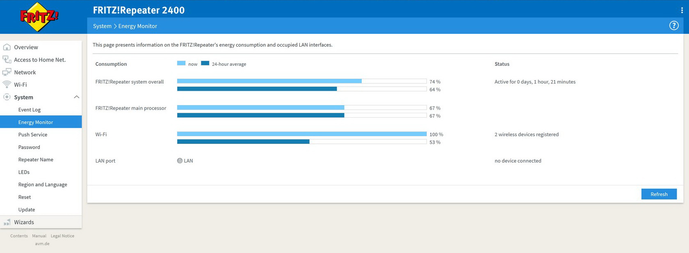
Task: Click the FRITZ! logo
Action: pyautogui.click(x=39, y=17)
